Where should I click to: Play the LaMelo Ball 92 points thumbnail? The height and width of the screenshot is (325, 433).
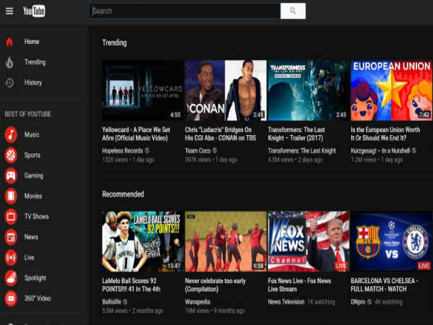pyautogui.click(x=143, y=241)
